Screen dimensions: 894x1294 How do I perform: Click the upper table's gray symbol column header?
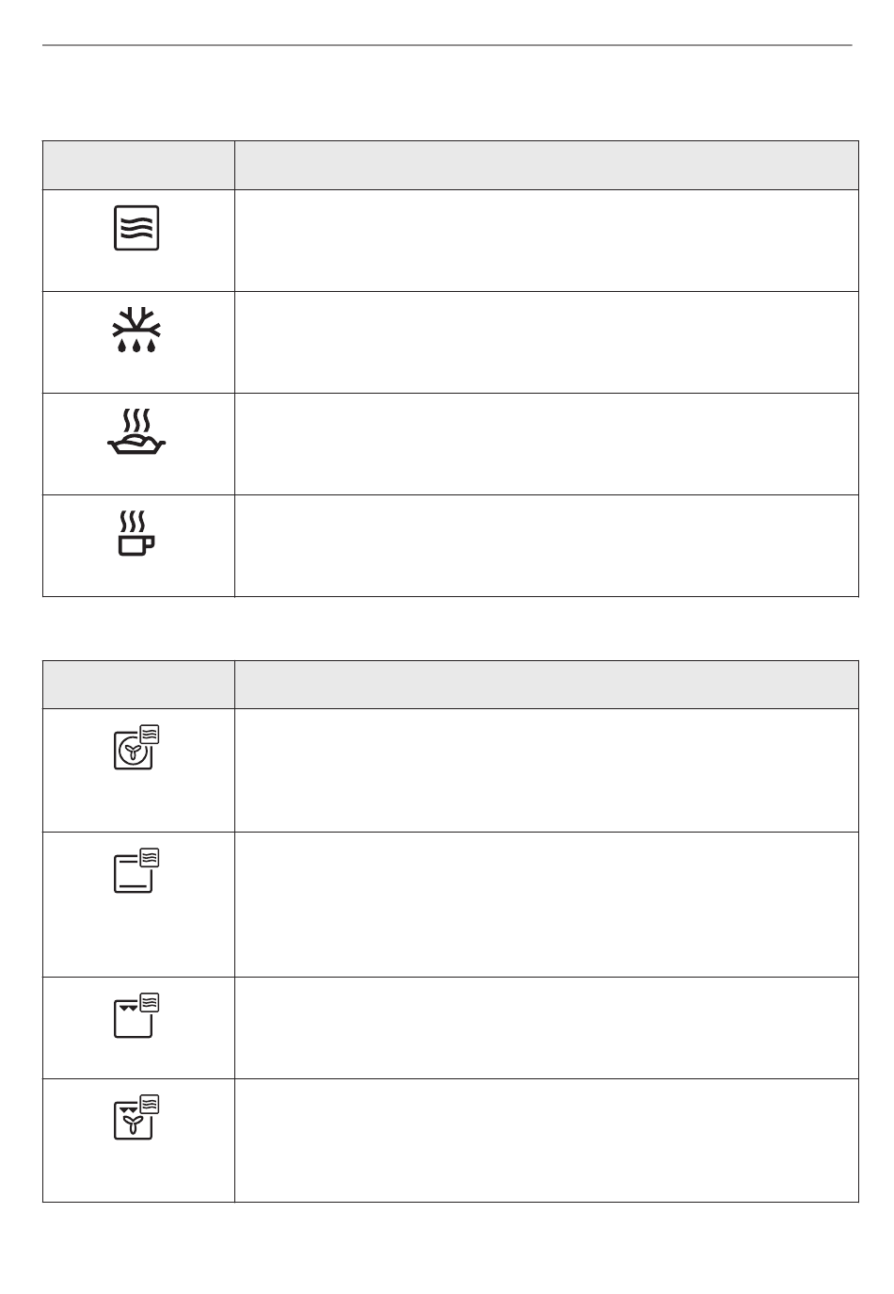click(138, 165)
